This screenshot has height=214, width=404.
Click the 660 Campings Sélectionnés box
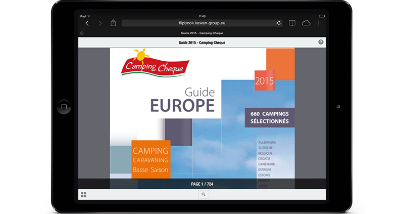coord(270,117)
